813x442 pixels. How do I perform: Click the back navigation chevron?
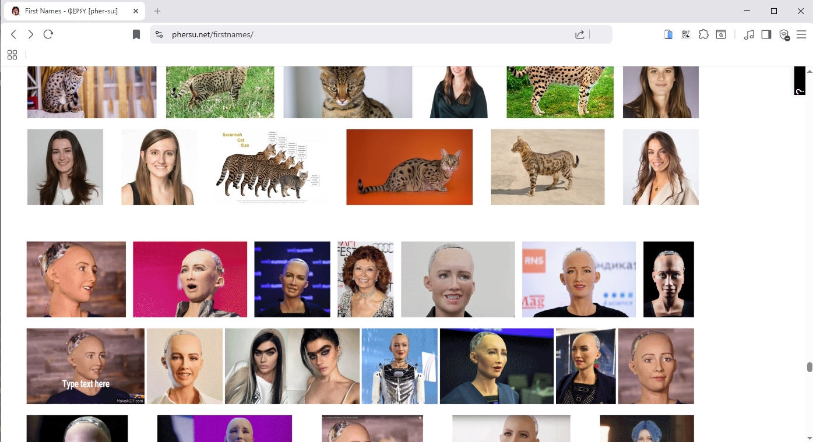click(13, 34)
